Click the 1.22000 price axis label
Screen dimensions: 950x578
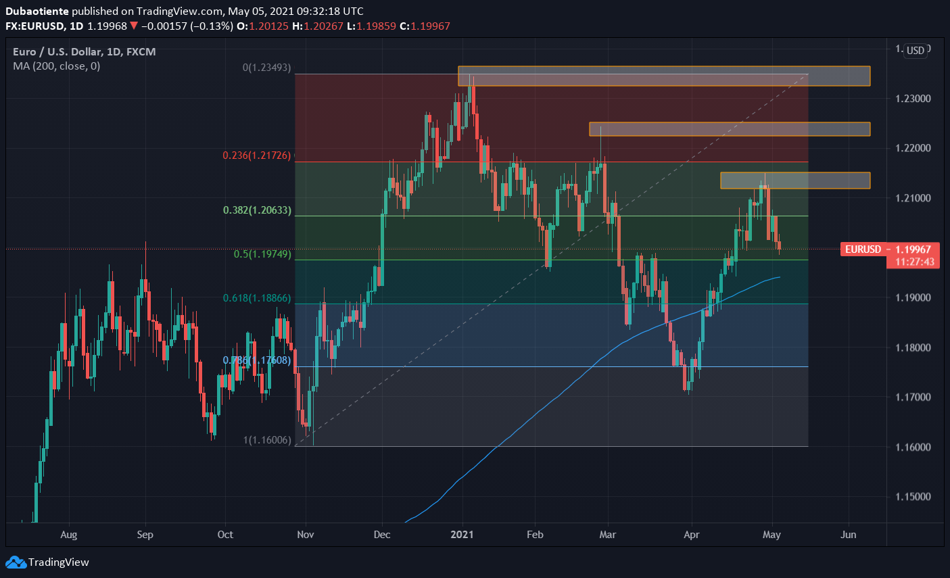tap(913, 148)
